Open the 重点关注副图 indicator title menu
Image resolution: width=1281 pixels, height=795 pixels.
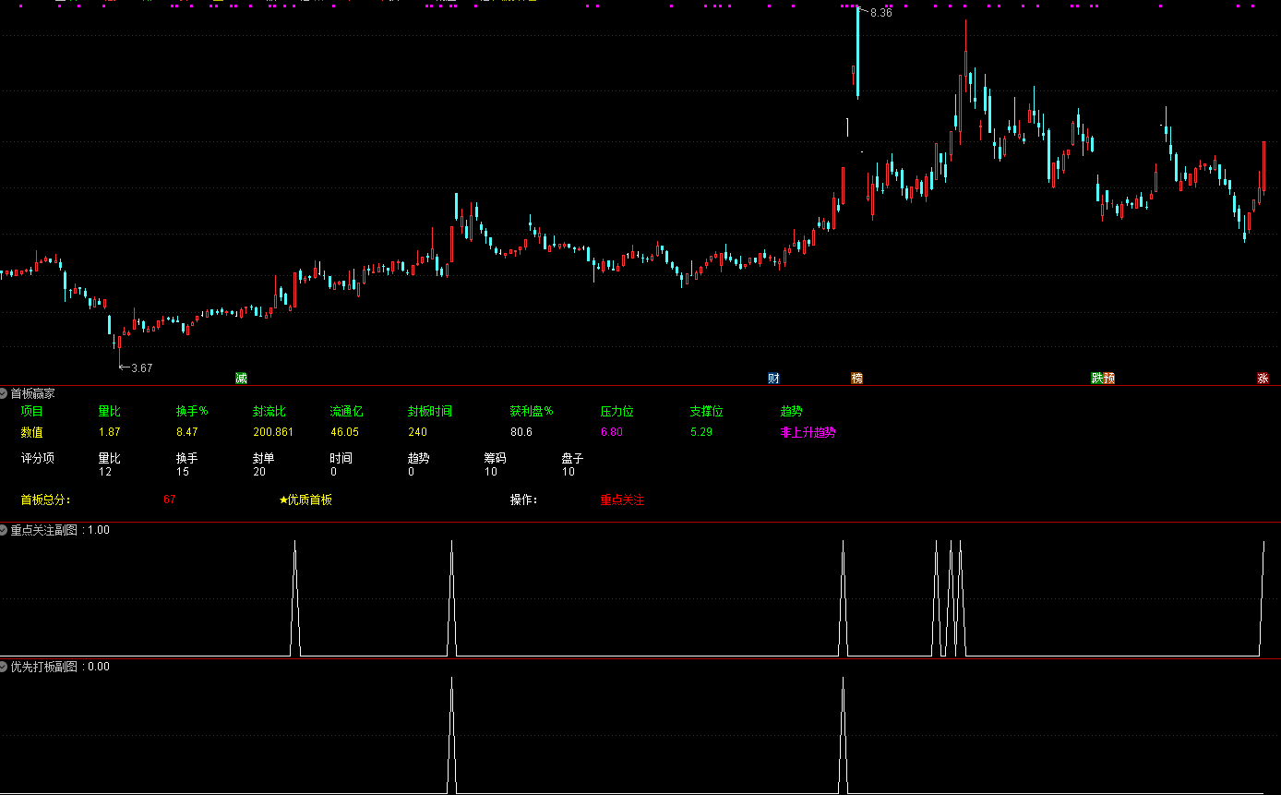47,530
